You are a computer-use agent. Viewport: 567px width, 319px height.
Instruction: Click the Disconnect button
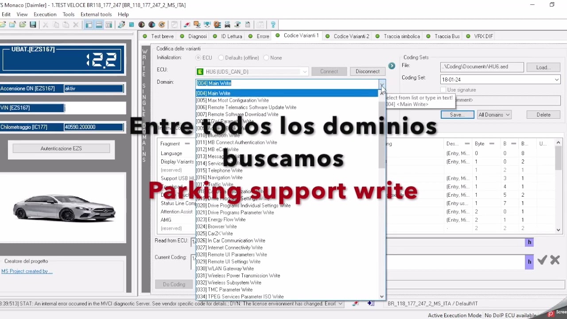[368, 71]
